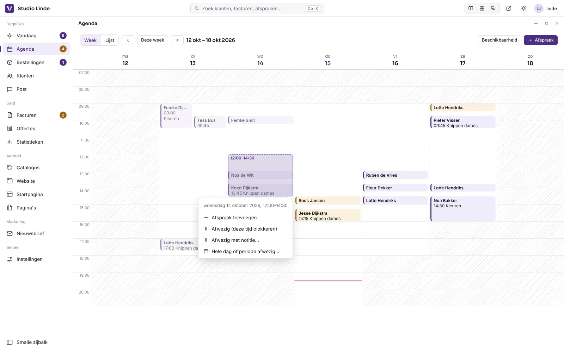Choose Afwezig (deze tijd blokkeren)
The image size is (564, 352).
(x=246, y=229)
